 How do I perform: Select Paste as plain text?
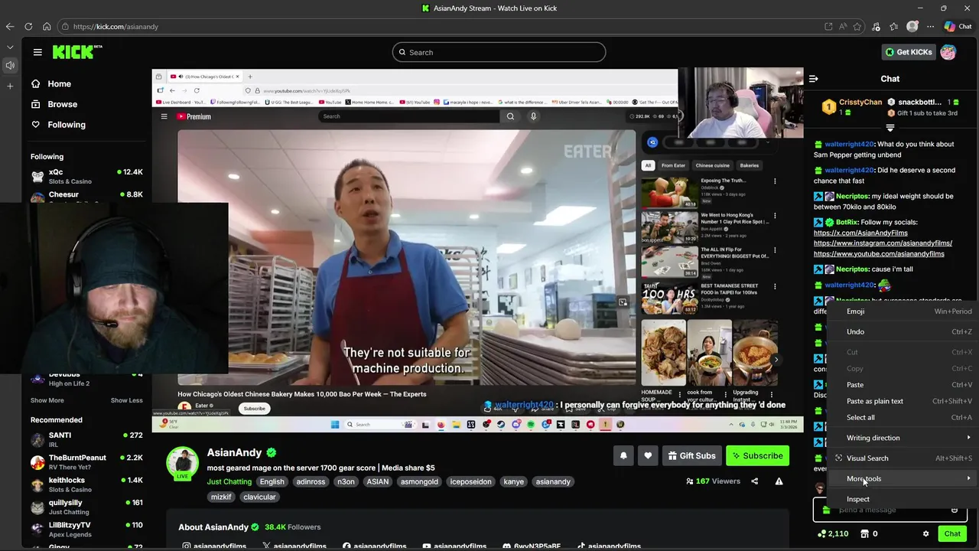pos(902,401)
